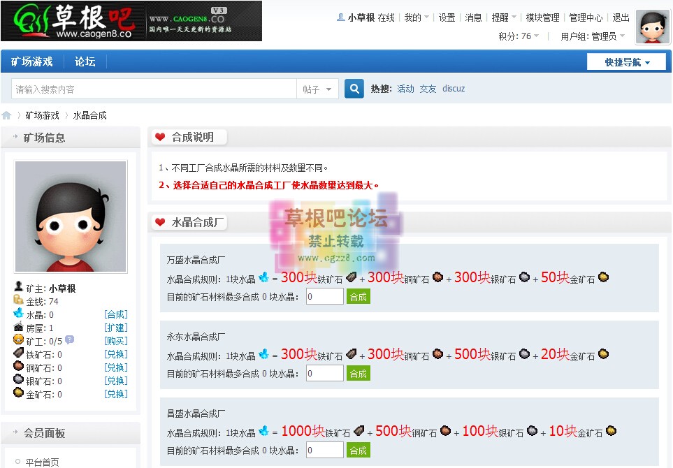Click the search magnifier icon
This screenshot has height=468, width=673.
[354, 90]
